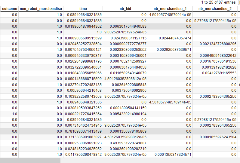Sort by the outcome column header
Viewport: 240px width, 163px height.
click(10, 9)
